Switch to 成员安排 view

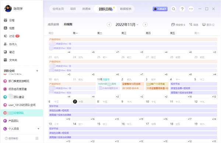pyautogui.click(x=53, y=25)
